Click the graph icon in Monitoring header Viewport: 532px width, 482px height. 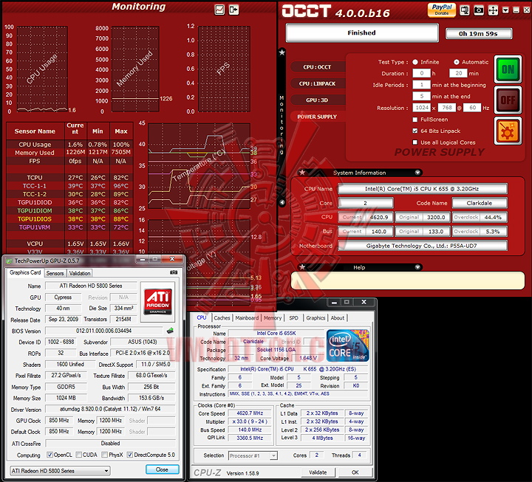pos(219,10)
